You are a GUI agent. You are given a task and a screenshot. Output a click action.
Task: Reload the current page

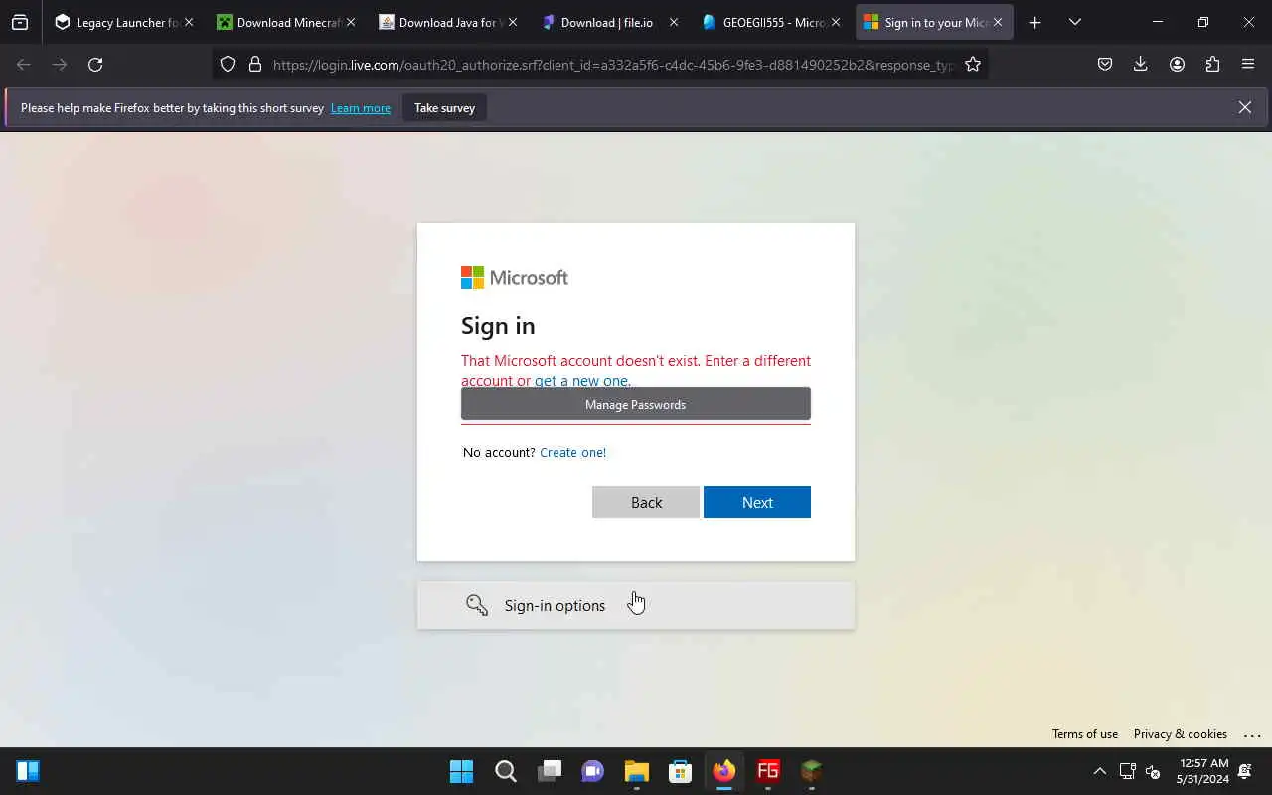tap(95, 64)
